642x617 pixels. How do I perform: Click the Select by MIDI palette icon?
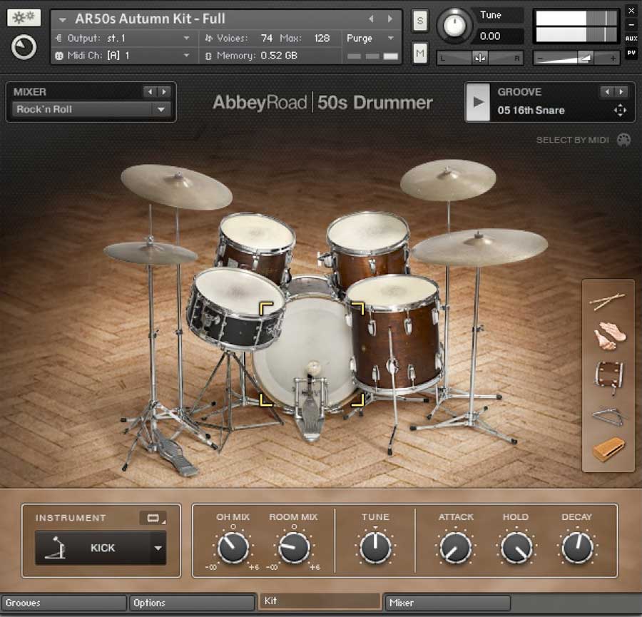pos(623,140)
